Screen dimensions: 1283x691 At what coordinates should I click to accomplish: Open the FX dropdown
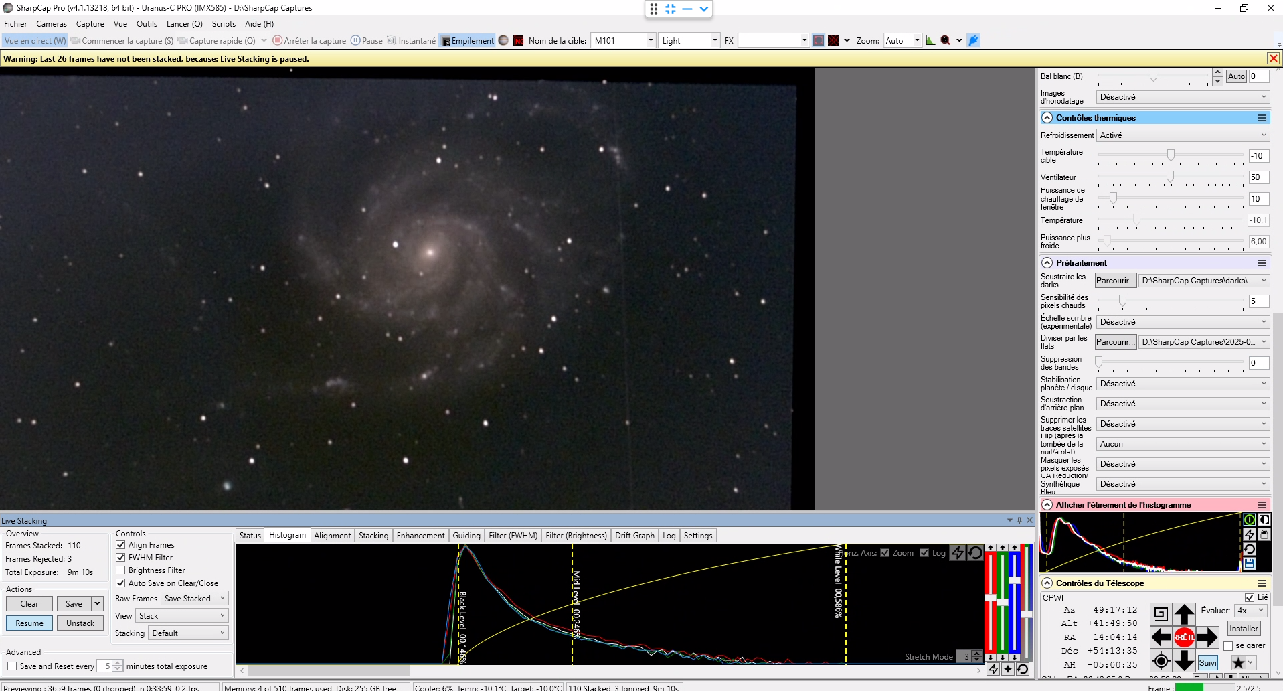(x=804, y=40)
